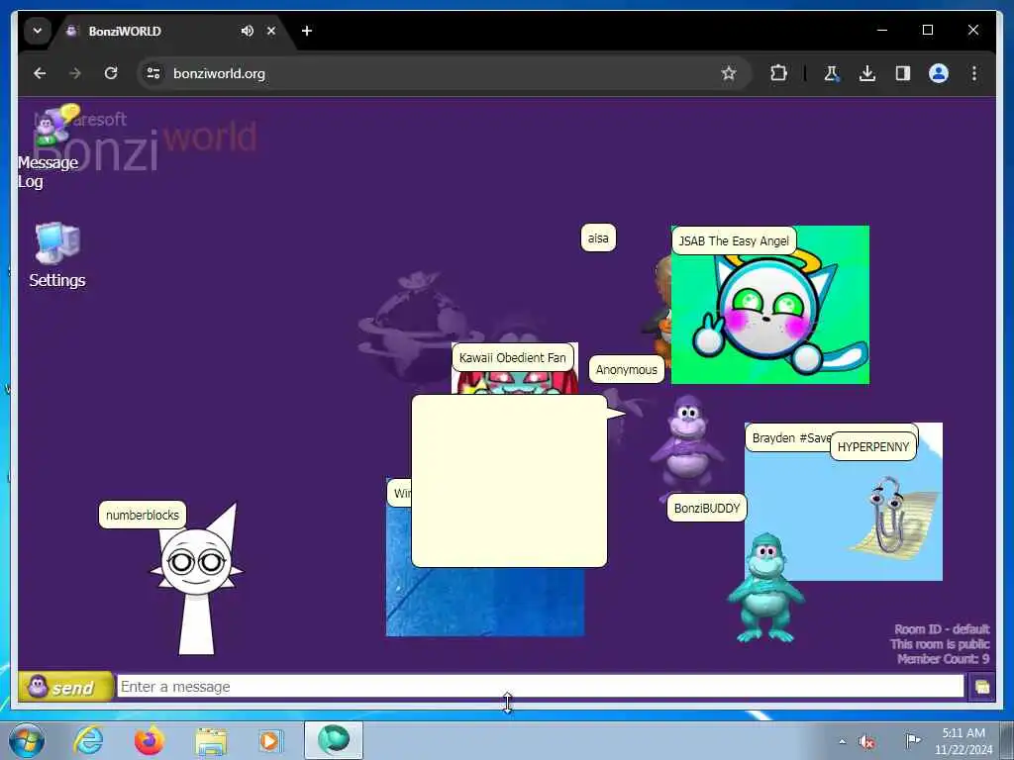Open File Explorer from taskbar

(211, 740)
